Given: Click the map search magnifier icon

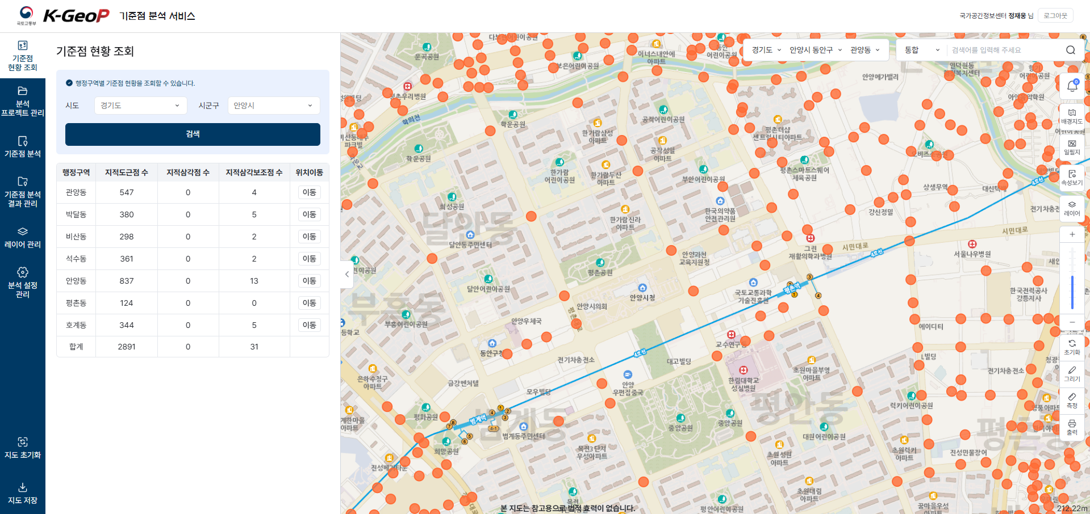Looking at the screenshot, I should pyautogui.click(x=1070, y=50).
